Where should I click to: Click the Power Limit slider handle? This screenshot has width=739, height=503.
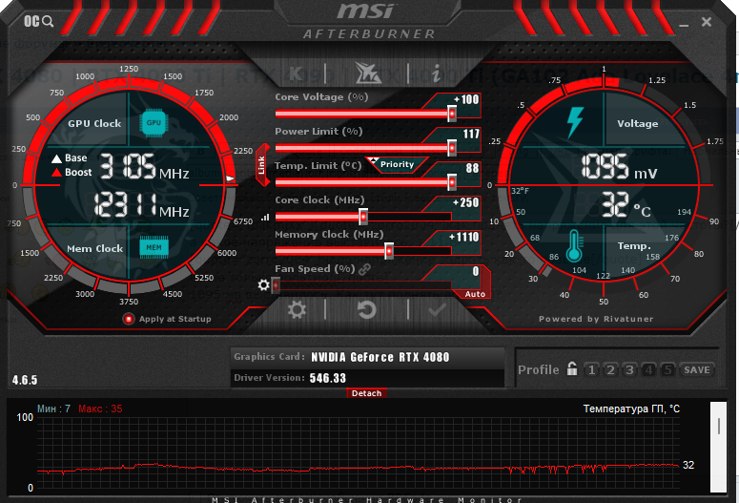pyautogui.click(x=452, y=148)
